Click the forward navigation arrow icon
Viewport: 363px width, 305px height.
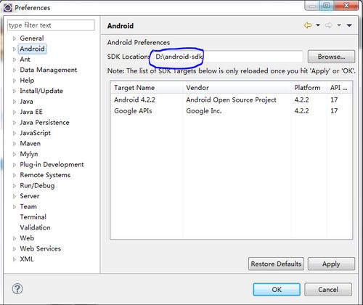pos(328,25)
